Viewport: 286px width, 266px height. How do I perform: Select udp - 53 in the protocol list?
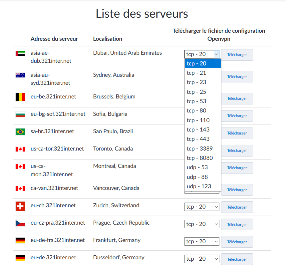point(196,167)
